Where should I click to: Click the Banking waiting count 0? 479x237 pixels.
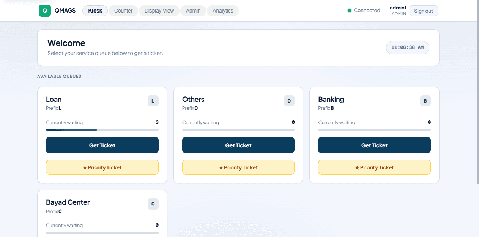pyautogui.click(x=429, y=122)
